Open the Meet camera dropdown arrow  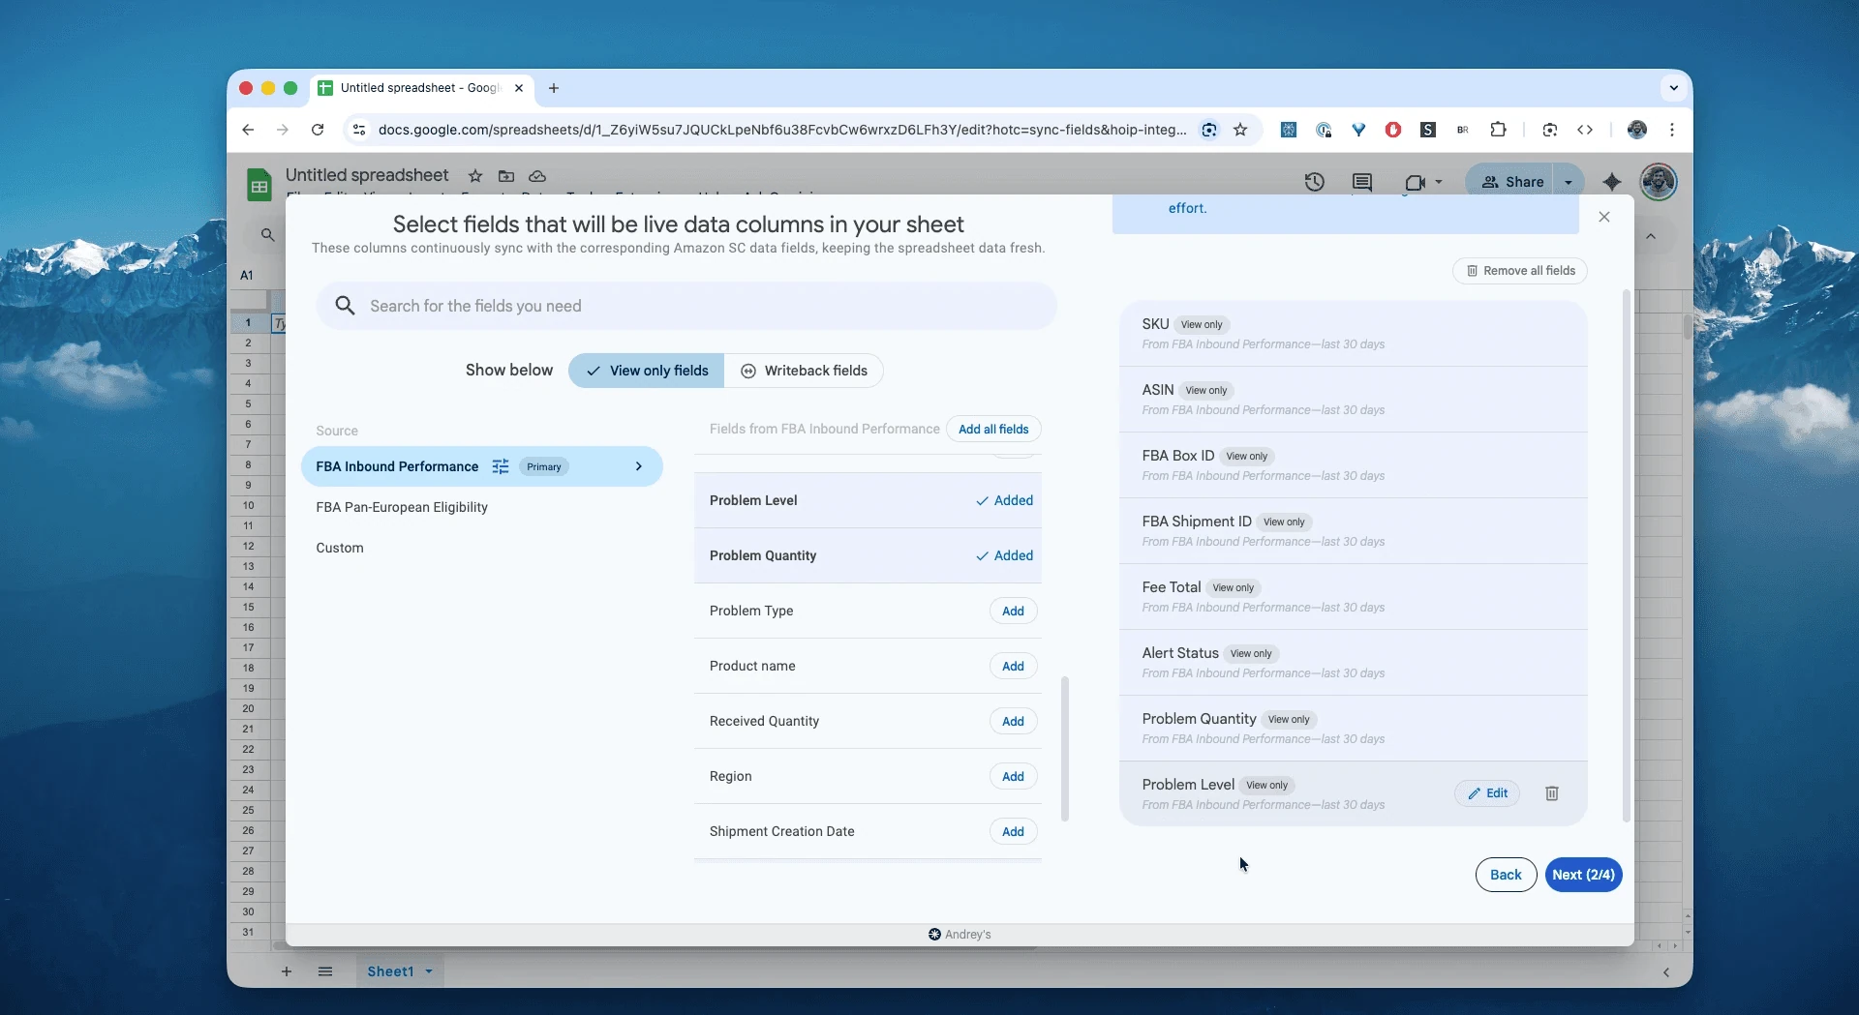click(1439, 182)
